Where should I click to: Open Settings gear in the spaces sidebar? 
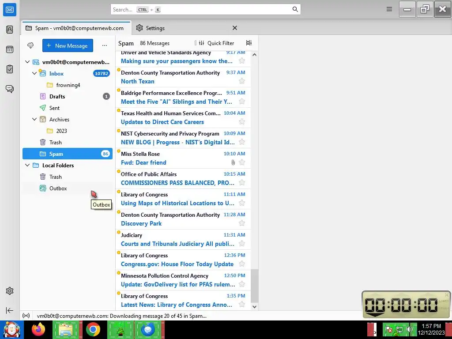[10, 291]
